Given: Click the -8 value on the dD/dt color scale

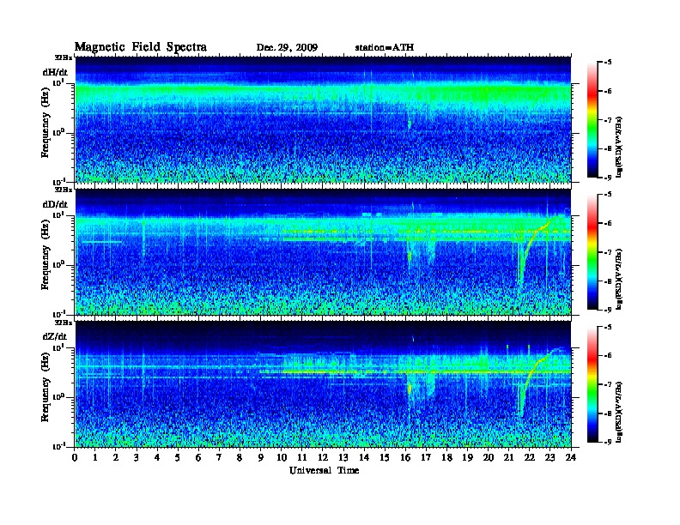Looking at the screenshot, I should click(608, 281).
